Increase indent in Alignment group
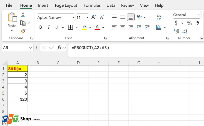This screenshot has height=126, width=204. coord(147,27)
